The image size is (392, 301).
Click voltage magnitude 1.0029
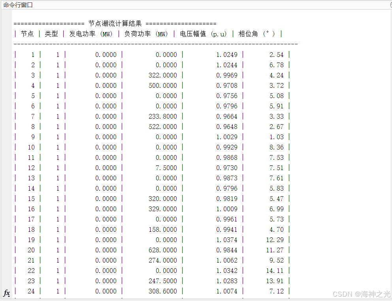227,137
